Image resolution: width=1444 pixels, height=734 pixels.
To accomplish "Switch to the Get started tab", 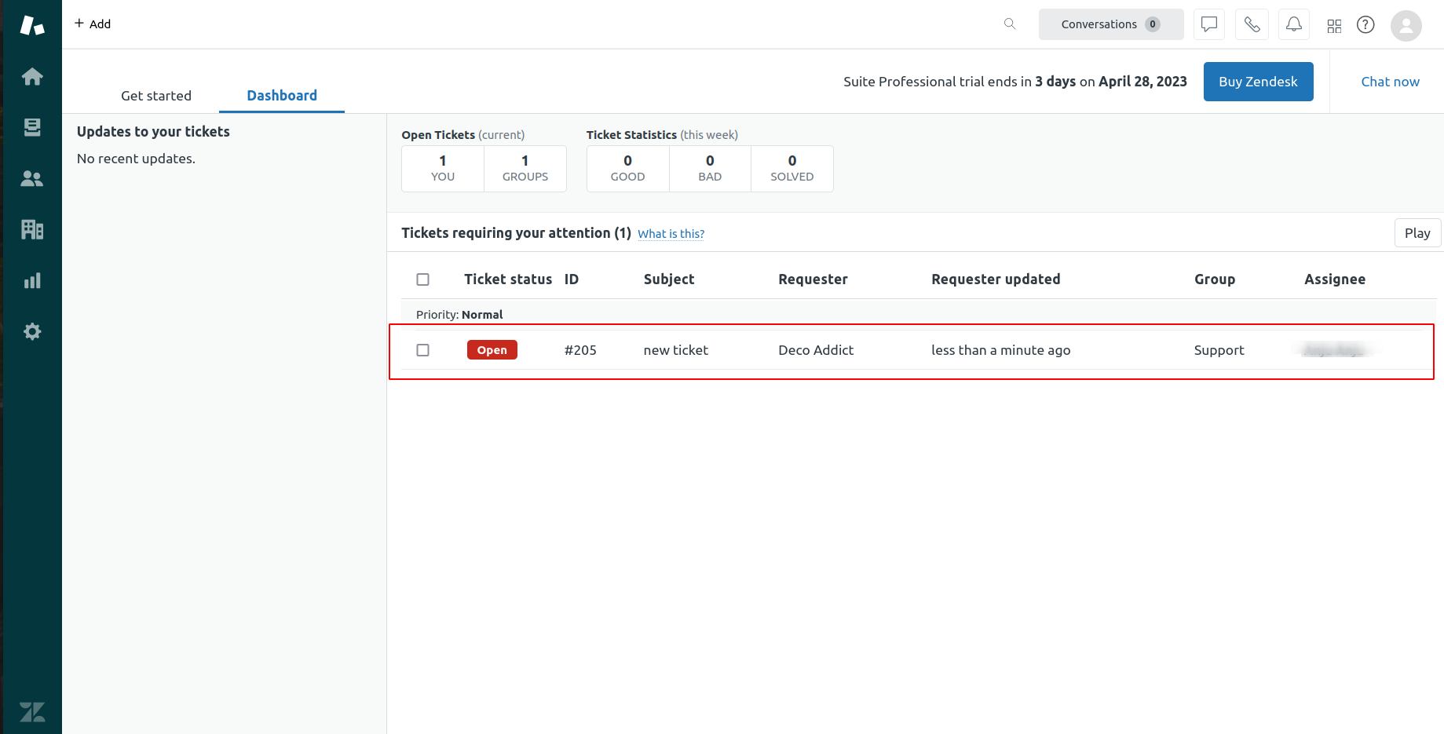I will pos(156,96).
